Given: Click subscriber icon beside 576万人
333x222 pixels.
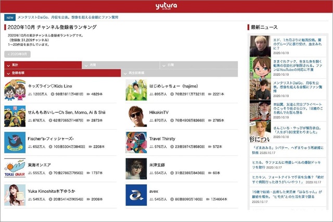Looking at the screenshot, I should (151, 146).
